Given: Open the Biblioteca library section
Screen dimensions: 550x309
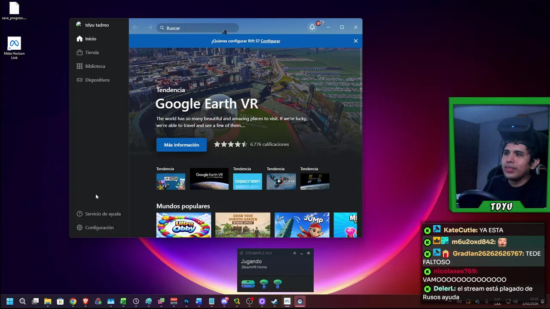Looking at the screenshot, I should [91, 66].
